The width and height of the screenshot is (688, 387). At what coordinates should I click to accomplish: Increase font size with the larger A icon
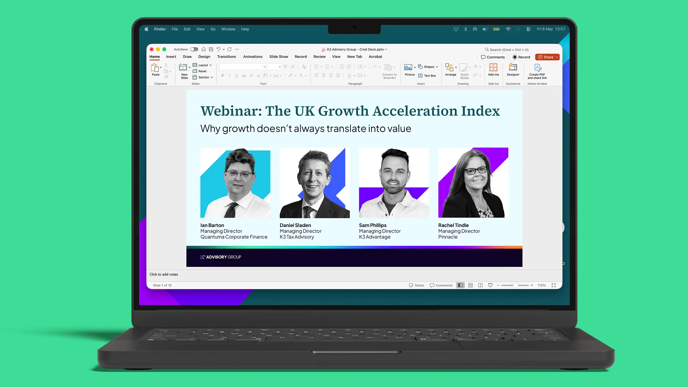(x=286, y=67)
